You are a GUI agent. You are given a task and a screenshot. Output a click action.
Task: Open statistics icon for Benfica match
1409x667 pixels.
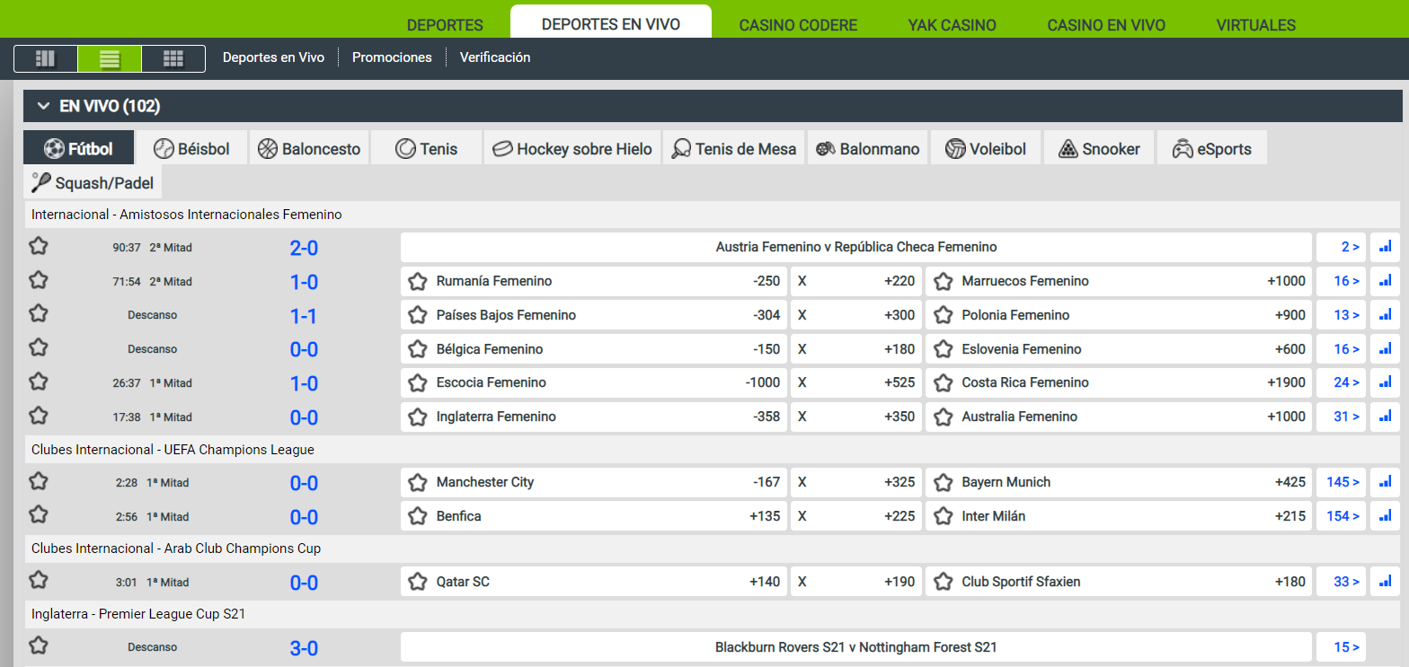(x=1385, y=516)
